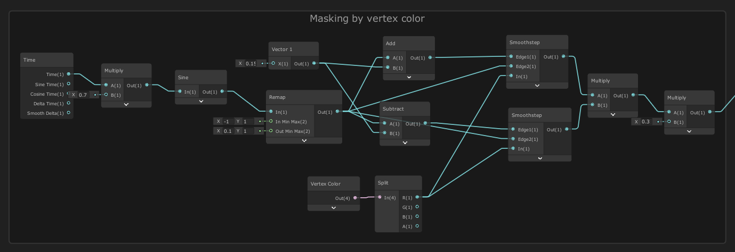The width and height of the screenshot is (735, 252).
Task: Click the Smooth Delta(1) output port
Action: 68,113
